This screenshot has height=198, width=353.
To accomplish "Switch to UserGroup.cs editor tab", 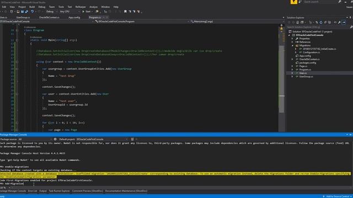I will tap(23, 17).
